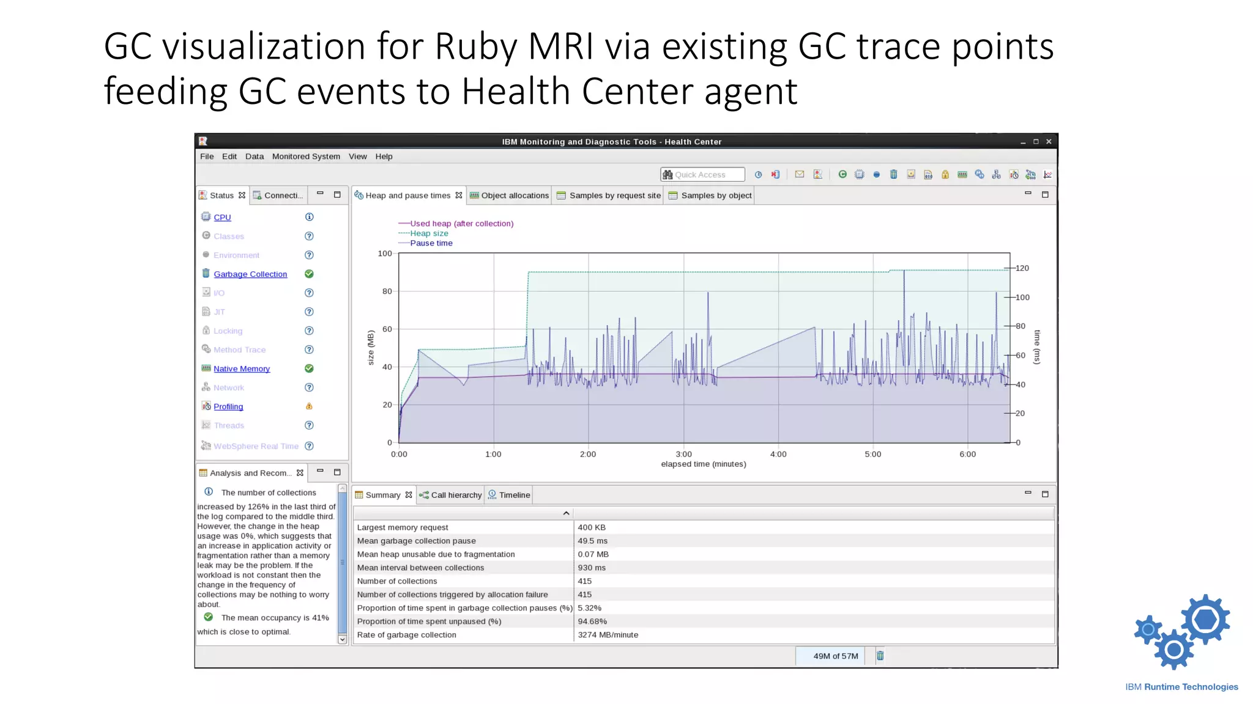Switch to the Timeline tab

pos(509,495)
